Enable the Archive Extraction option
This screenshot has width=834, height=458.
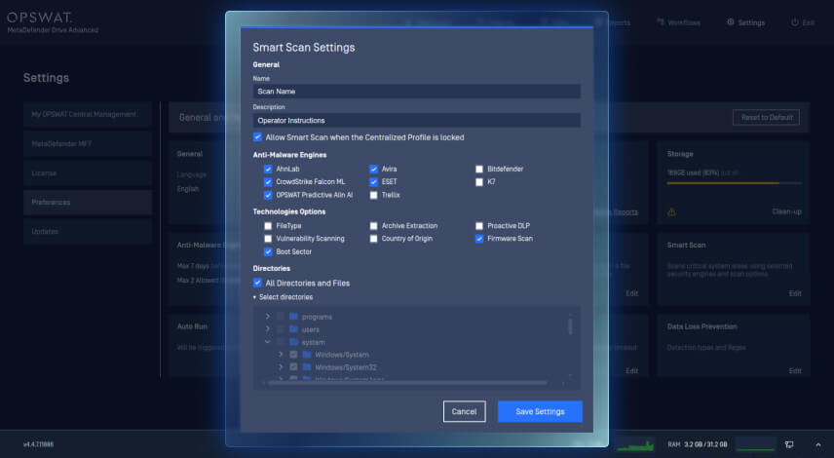tap(373, 226)
